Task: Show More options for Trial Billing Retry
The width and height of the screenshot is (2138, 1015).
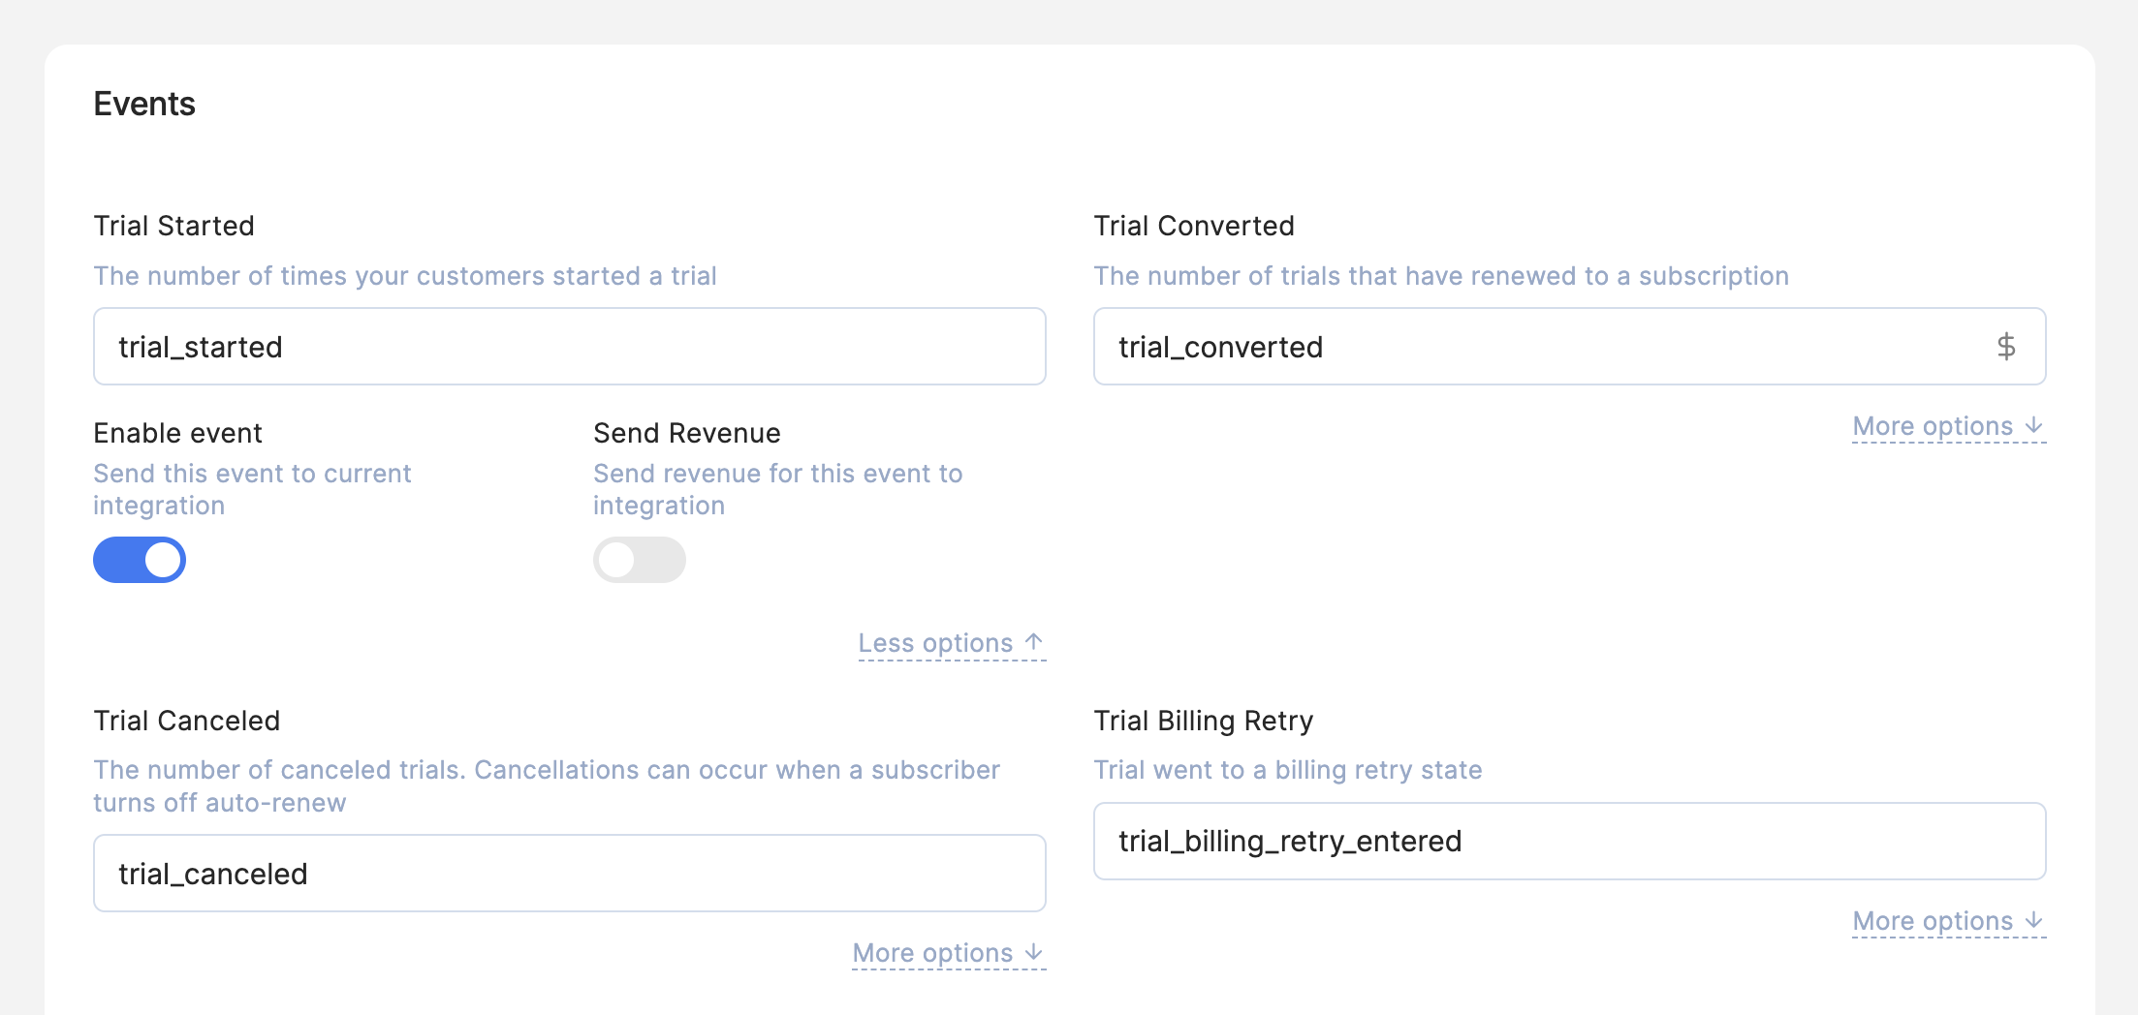Action: coord(1948,921)
